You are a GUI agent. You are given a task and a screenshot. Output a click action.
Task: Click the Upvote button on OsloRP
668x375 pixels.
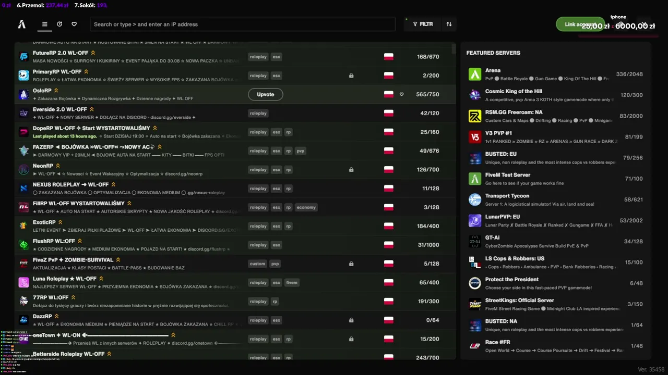pyautogui.click(x=266, y=94)
